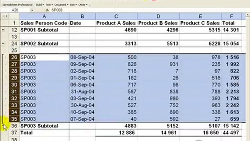Image resolution: width=250 pixels, height=141 pixels.
Task: Select column C header
Action: click(x=116, y=16)
